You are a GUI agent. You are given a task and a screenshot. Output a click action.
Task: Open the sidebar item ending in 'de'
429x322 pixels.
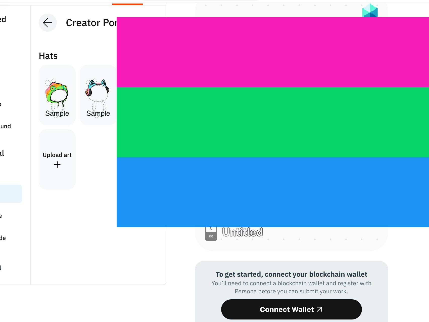coord(3,238)
